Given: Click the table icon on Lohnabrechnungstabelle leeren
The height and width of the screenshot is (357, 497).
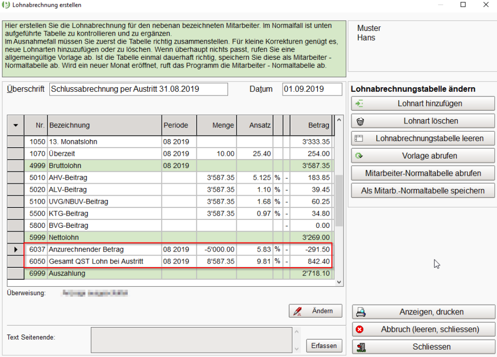Looking at the screenshot, I should tap(359, 139).
